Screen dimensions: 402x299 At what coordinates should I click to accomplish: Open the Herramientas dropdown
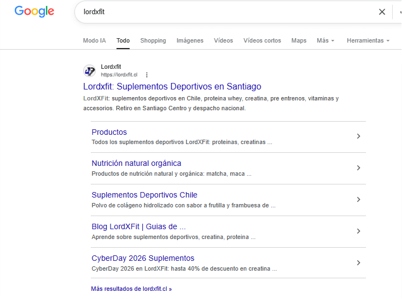point(368,40)
